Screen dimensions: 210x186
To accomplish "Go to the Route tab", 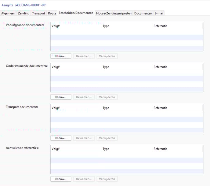I will 52,13.
